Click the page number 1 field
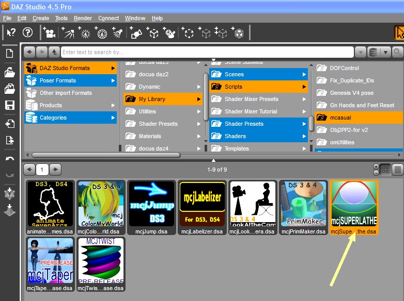 (x=42, y=170)
